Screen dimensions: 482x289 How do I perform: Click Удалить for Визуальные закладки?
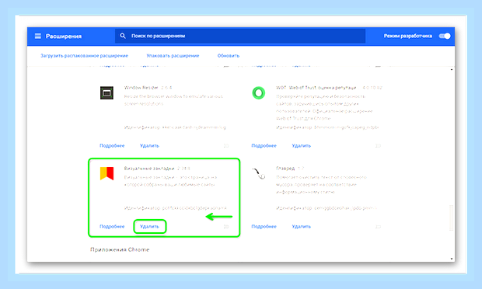pyautogui.click(x=149, y=226)
